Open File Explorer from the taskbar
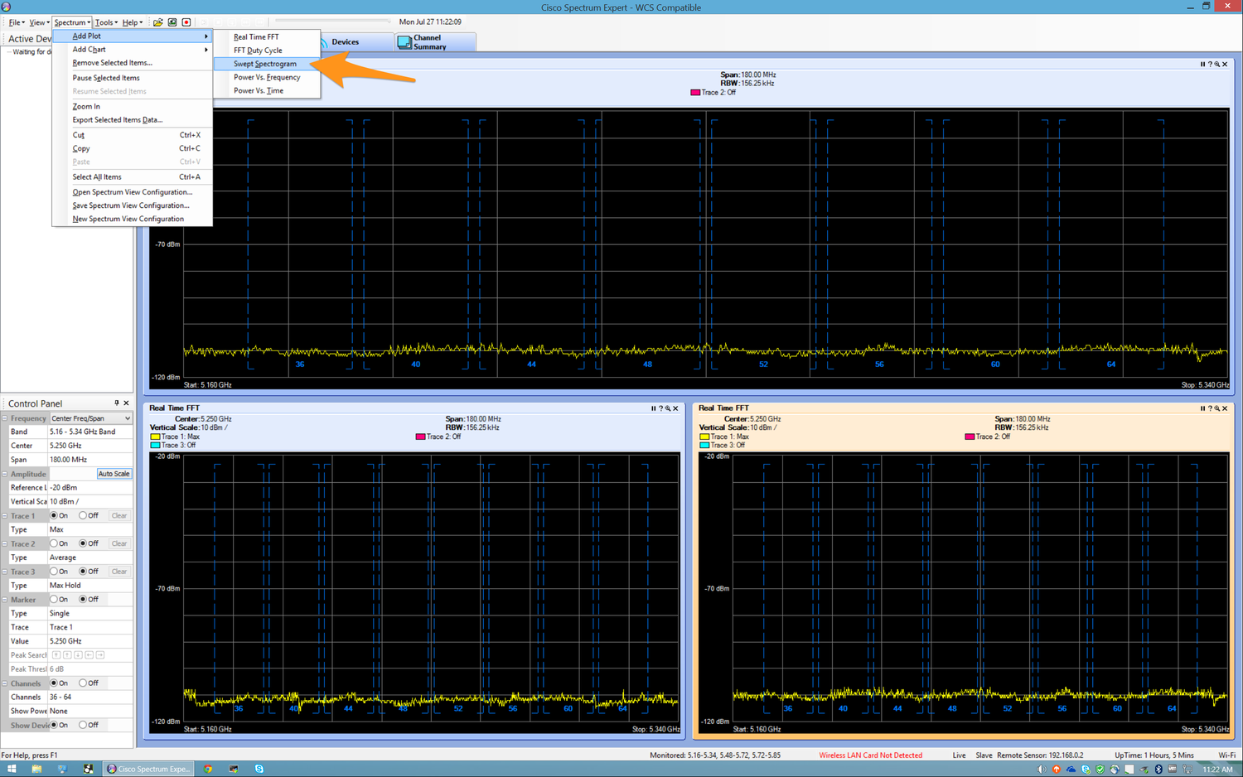1243x777 pixels. [36, 769]
